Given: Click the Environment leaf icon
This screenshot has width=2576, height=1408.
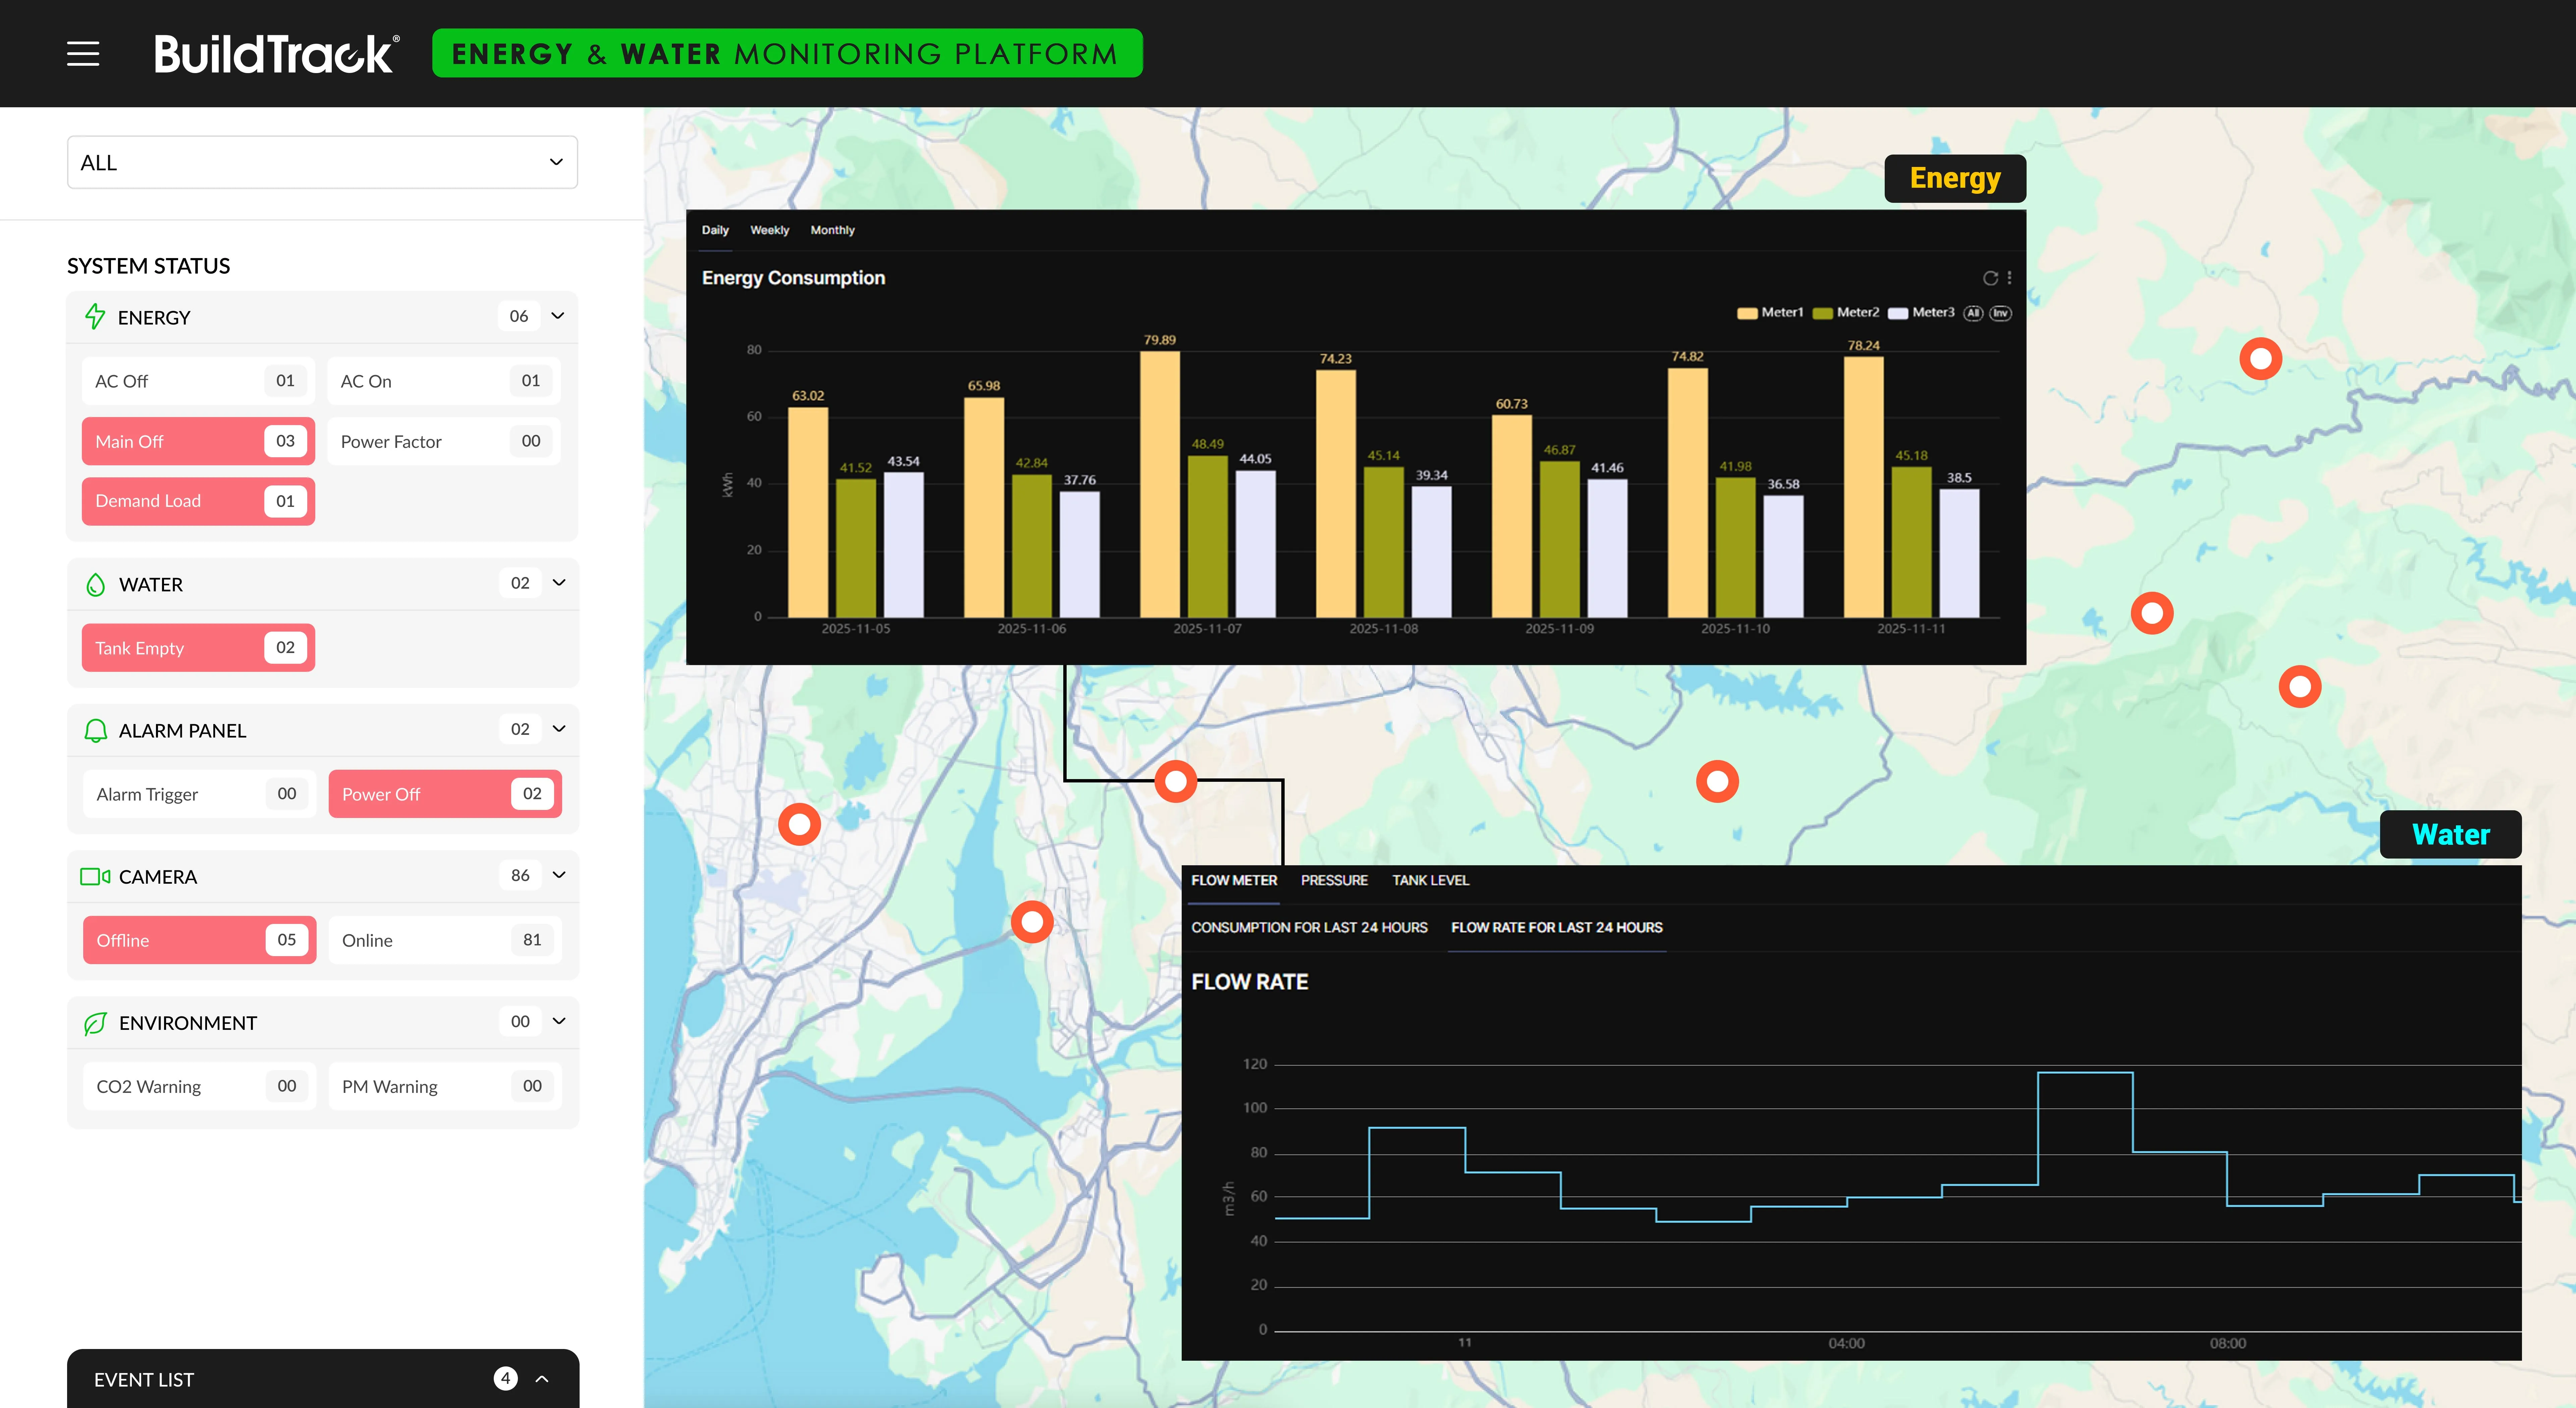Looking at the screenshot, I should (95, 1023).
